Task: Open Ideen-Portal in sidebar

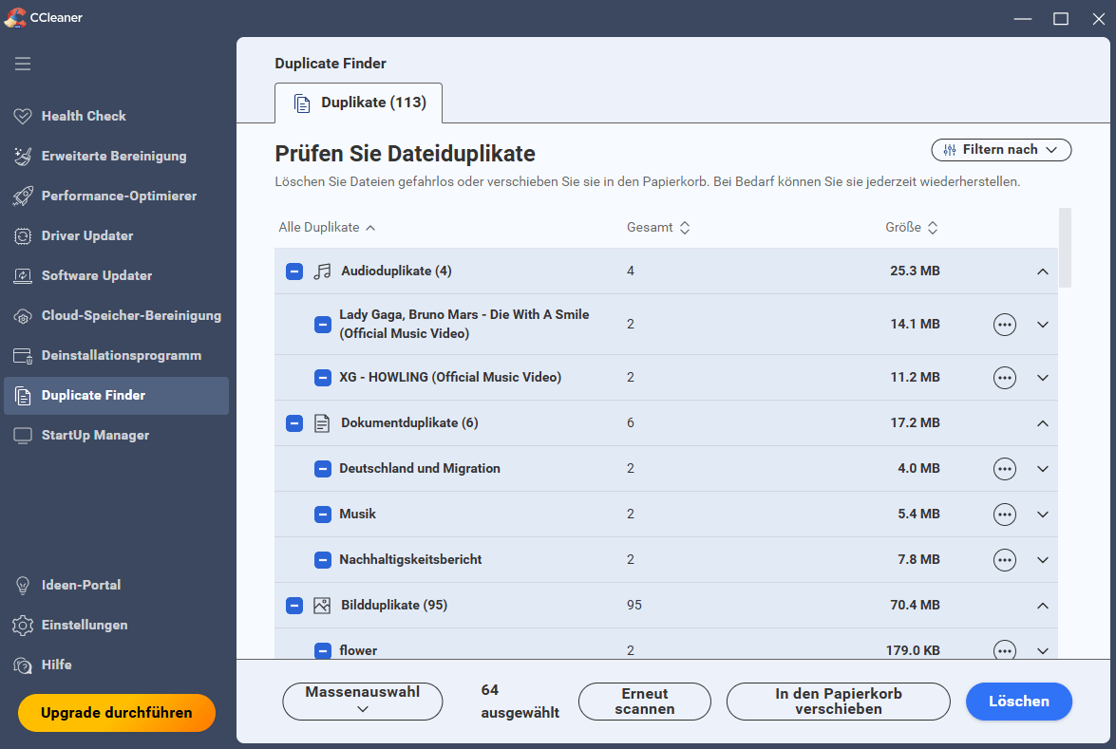Action: pyautogui.click(x=81, y=585)
